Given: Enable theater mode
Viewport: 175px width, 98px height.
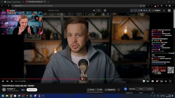Looking at the screenshot, I should [166, 81].
